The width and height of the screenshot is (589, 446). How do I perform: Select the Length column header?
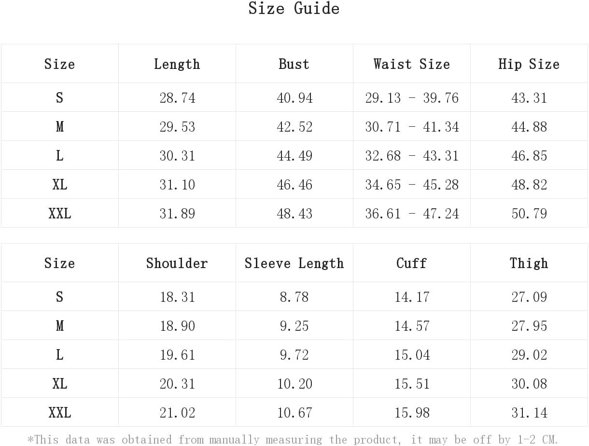tap(177, 64)
